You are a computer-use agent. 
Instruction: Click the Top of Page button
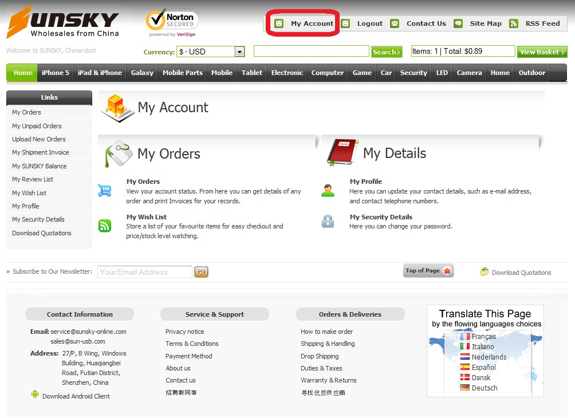pyautogui.click(x=428, y=271)
